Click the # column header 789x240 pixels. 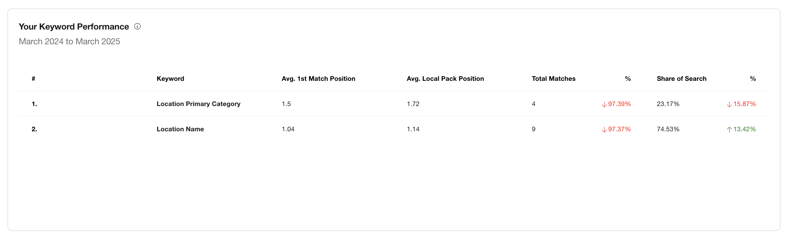coord(33,78)
